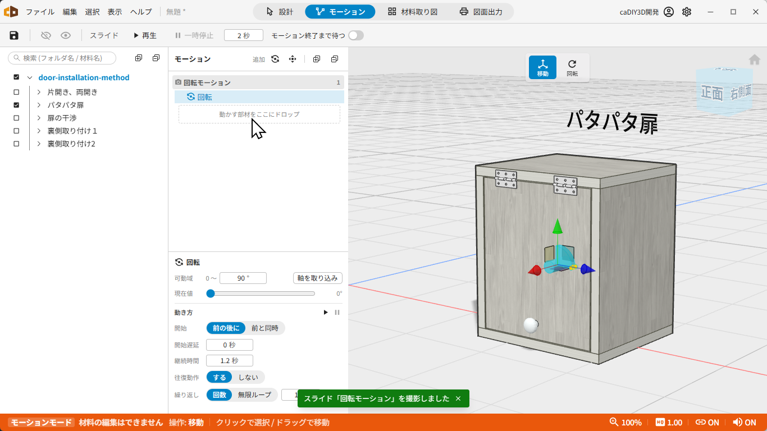Open the 編集 menu
Screen dimensions: 767x431
click(70, 12)
